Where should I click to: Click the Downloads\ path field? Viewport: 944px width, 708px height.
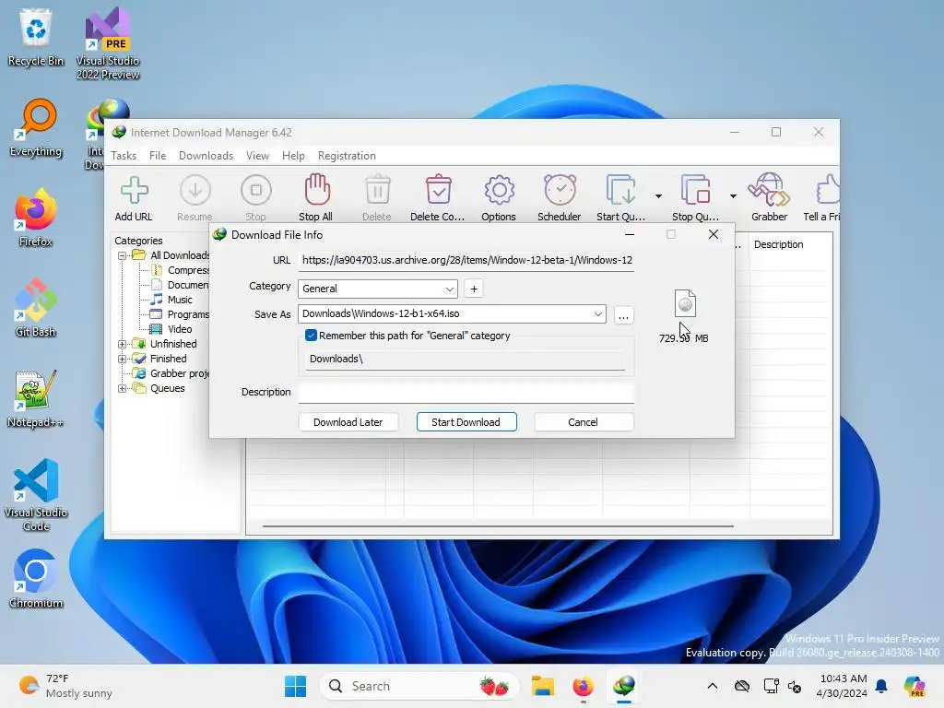465,359
